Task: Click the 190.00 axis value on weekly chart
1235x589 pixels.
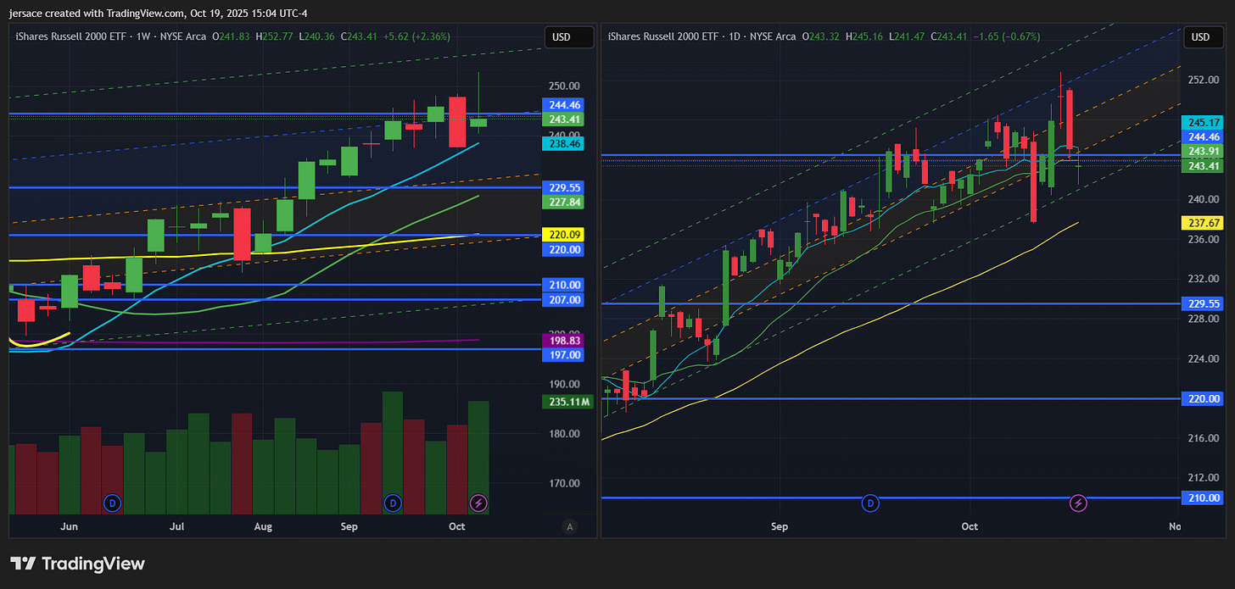Action: (x=564, y=384)
